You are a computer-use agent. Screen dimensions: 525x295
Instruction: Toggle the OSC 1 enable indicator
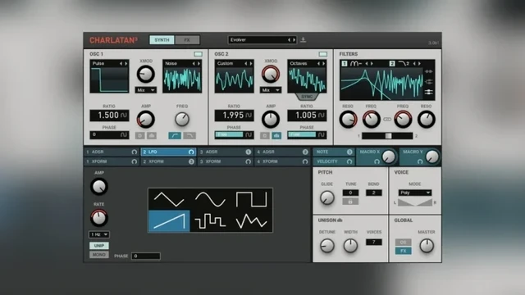(x=198, y=54)
